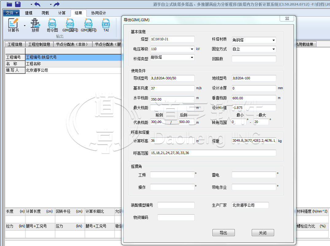Expand the redo history dropdown arrow
Viewport: 330px width, 246px height.
click(51, 4)
